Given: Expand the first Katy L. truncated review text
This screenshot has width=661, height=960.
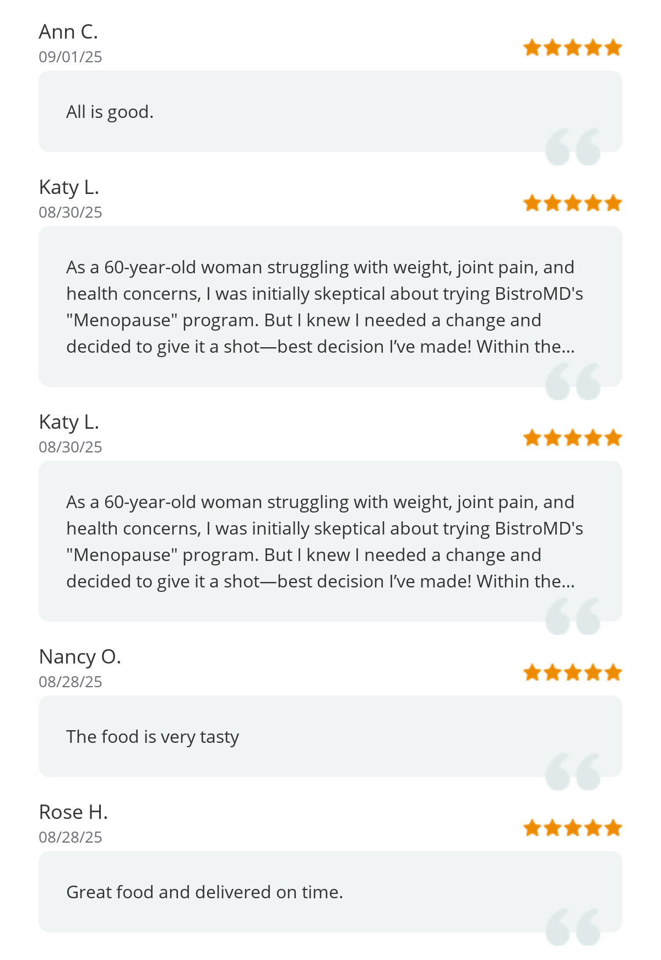Looking at the screenshot, I should click(325, 306).
